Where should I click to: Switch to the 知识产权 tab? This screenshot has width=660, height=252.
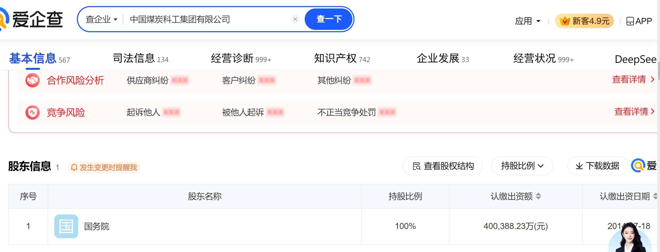click(342, 58)
